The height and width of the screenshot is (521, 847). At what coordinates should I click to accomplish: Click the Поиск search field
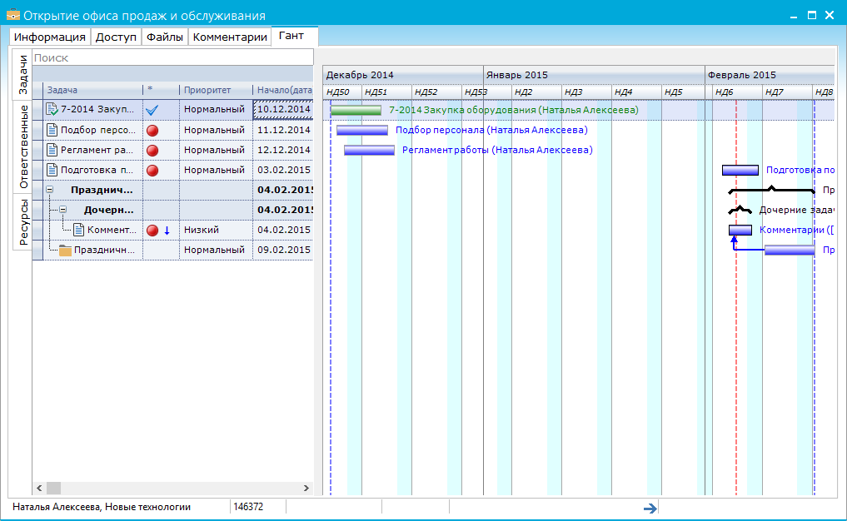coord(173,57)
